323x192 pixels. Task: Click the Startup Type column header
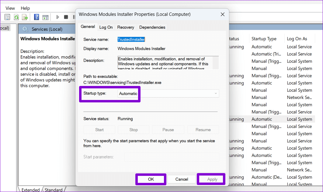click(264, 39)
